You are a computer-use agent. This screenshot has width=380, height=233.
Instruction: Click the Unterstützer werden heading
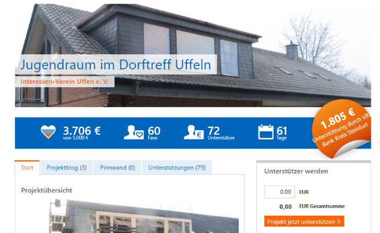[296, 171]
